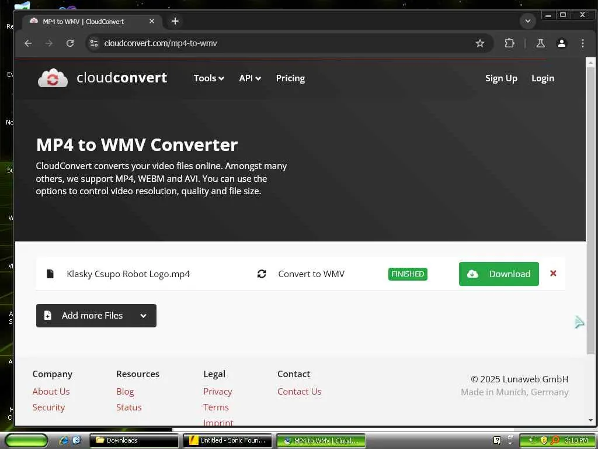
Task: Click Add more Files button
Action: coord(96,315)
